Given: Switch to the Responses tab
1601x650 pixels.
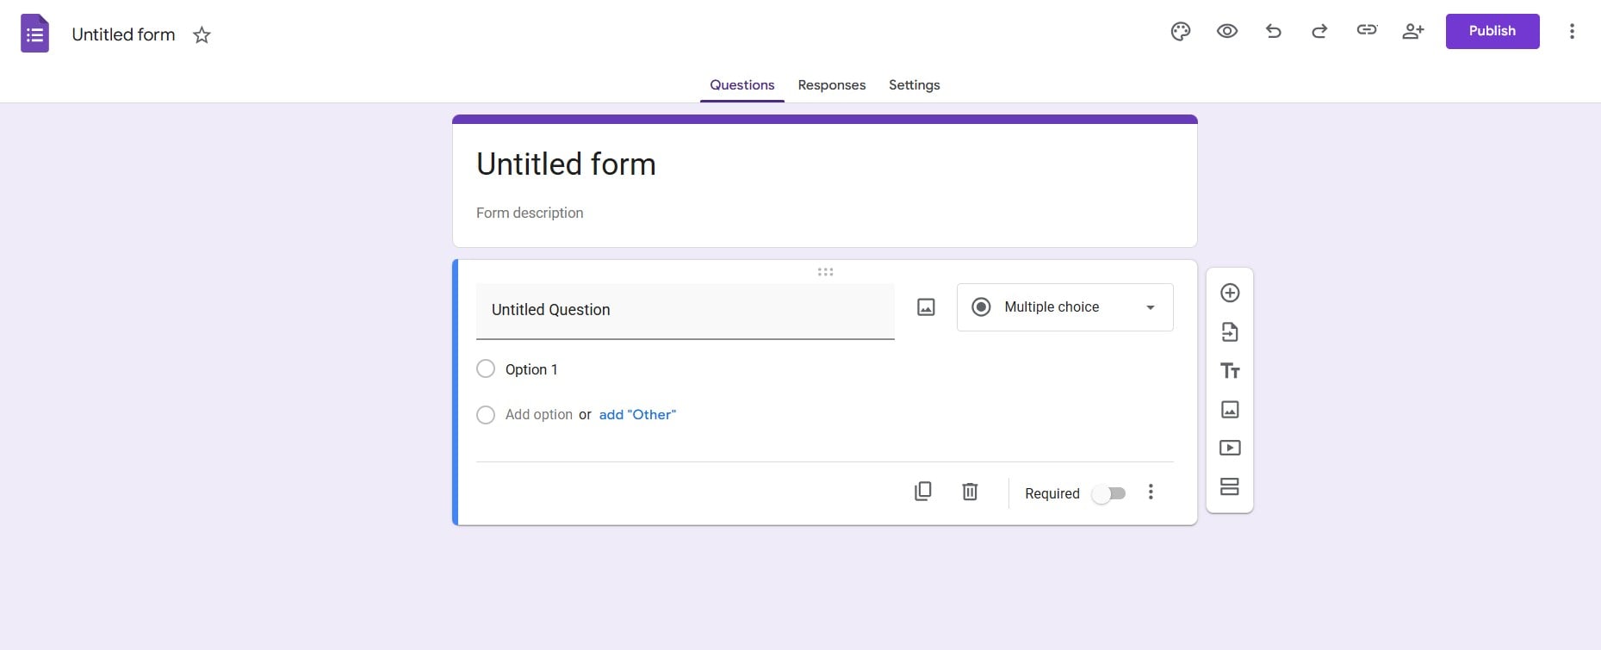Looking at the screenshot, I should [x=831, y=85].
